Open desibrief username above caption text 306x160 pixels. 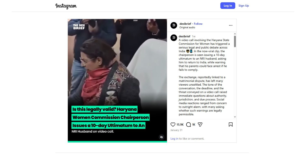[x=184, y=36]
